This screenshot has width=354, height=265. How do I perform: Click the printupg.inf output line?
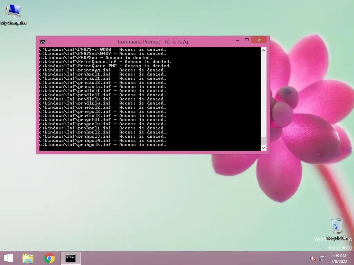pyautogui.click(x=103, y=70)
